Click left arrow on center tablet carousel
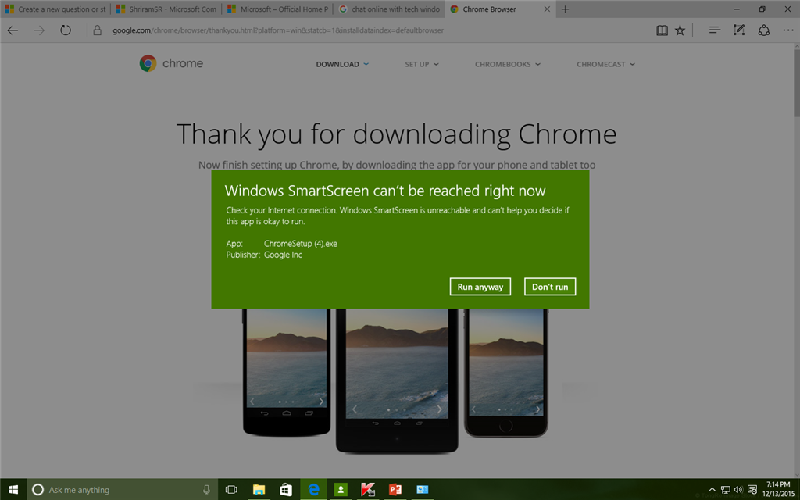 click(355, 409)
